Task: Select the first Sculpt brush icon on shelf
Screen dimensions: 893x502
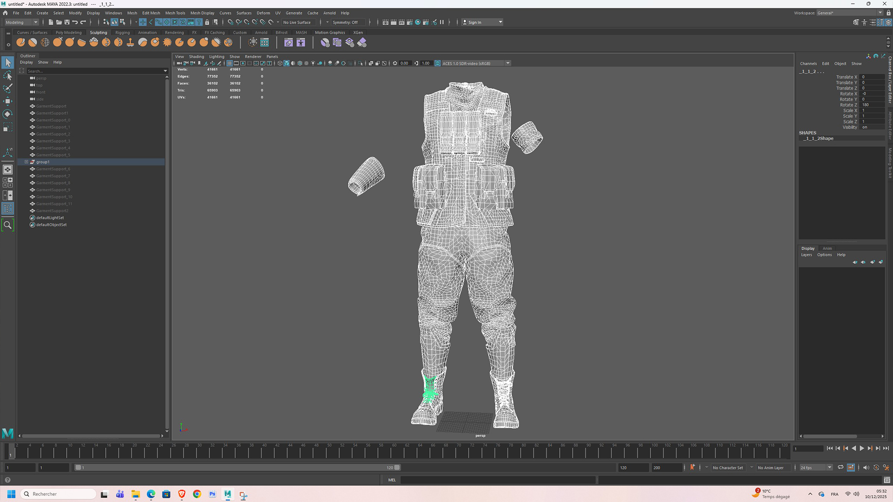Action: click(20, 42)
